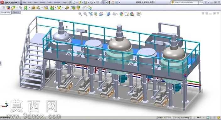Click the New document icon
Screen dimensions: 221x120
tap(74, 3)
